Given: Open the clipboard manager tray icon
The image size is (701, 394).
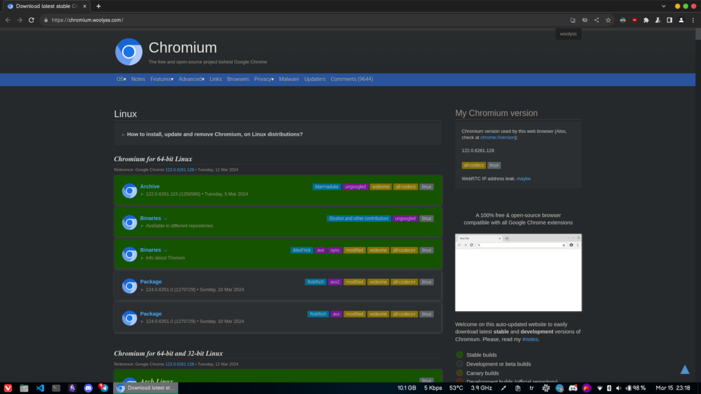Looking at the screenshot, I should [x=518, y=388].
